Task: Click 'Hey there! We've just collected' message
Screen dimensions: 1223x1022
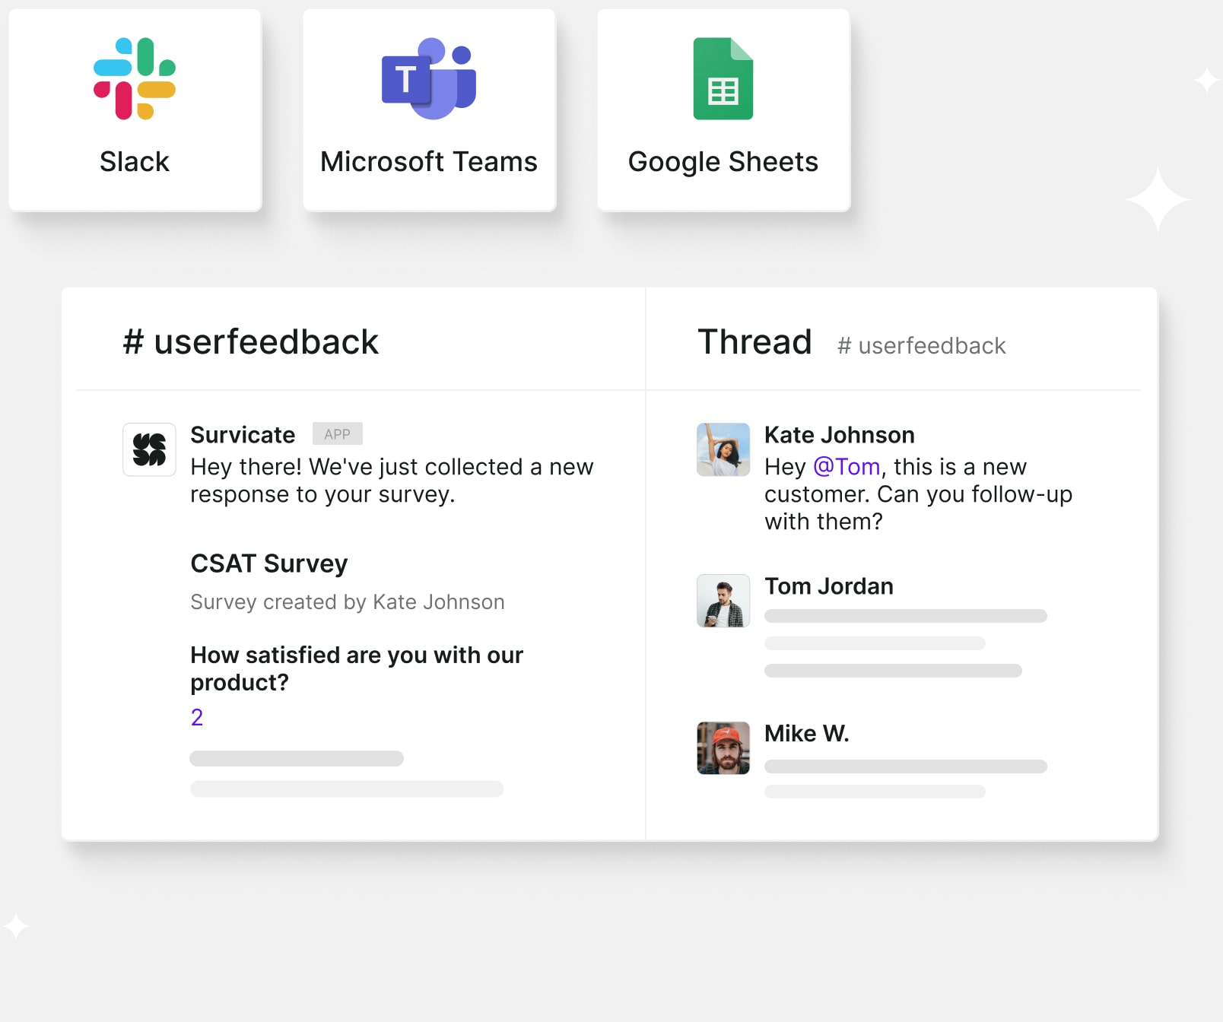Action: coord(392,481)
